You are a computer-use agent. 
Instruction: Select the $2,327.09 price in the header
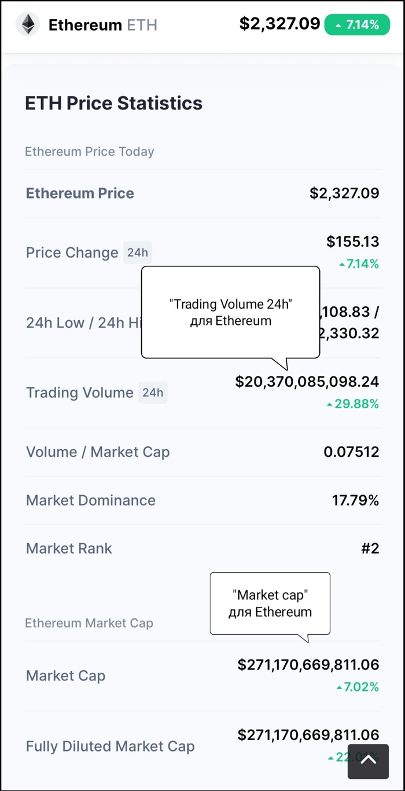[279, 24]
